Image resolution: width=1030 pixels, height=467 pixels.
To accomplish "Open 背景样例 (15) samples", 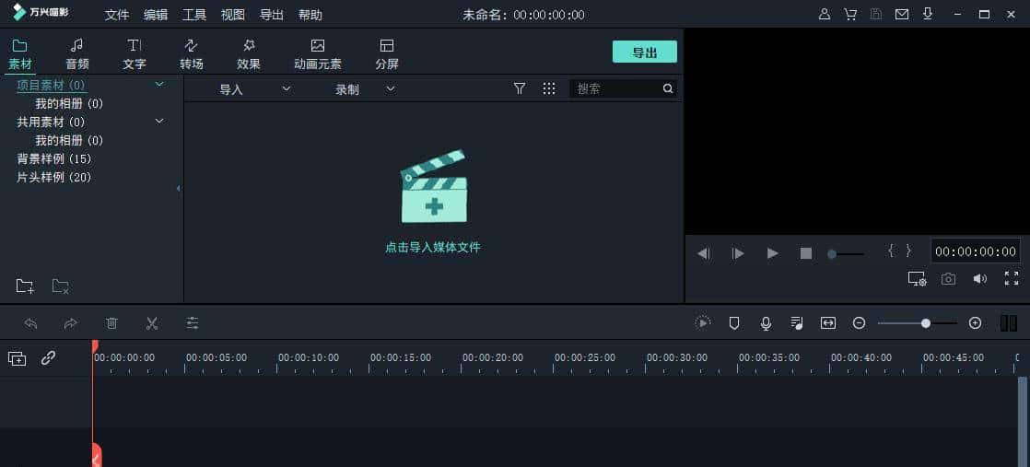I will click(53, 159).
